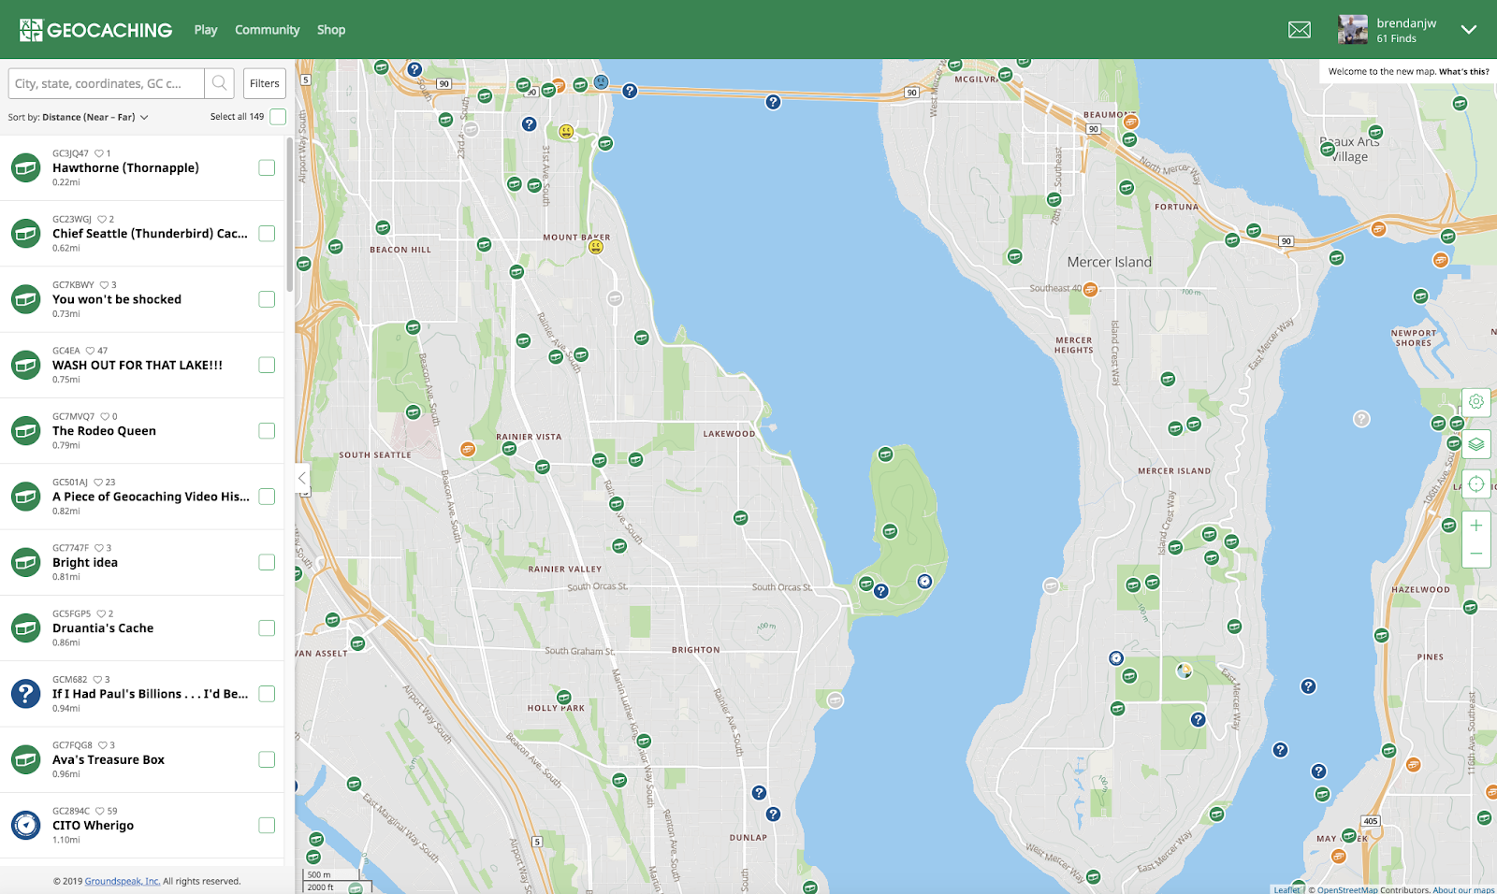Click the green marker at north tip of Seward Park
The width and height of the screenshot is (1497, 894).
pyautogui.click(x=885, y=454)
